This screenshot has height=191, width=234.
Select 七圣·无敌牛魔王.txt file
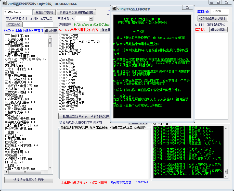pyautogui.click(x=20, y=56)
